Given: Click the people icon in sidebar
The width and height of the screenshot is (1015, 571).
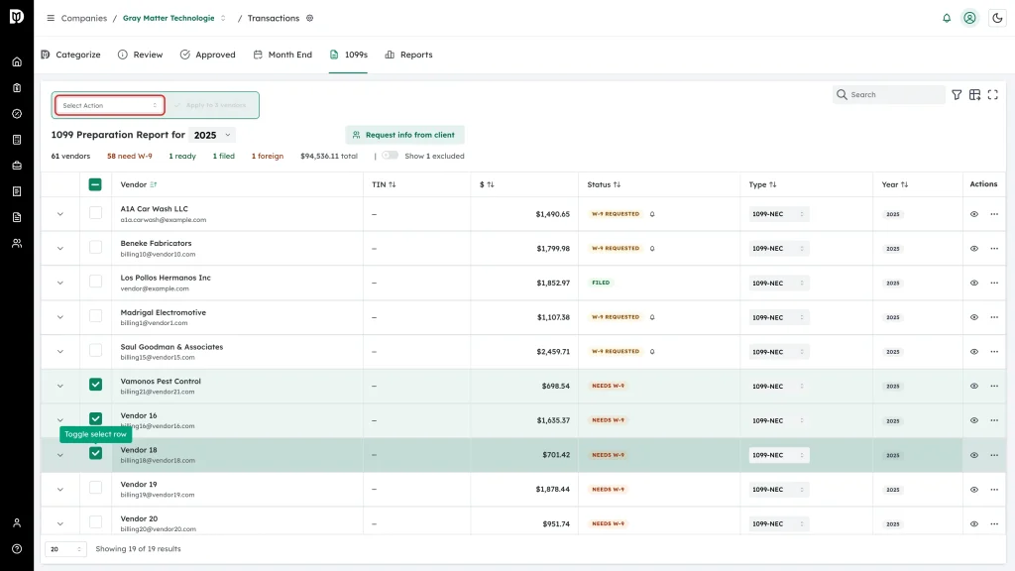Looking at the screenshot, I should click(x=17, y=244).
